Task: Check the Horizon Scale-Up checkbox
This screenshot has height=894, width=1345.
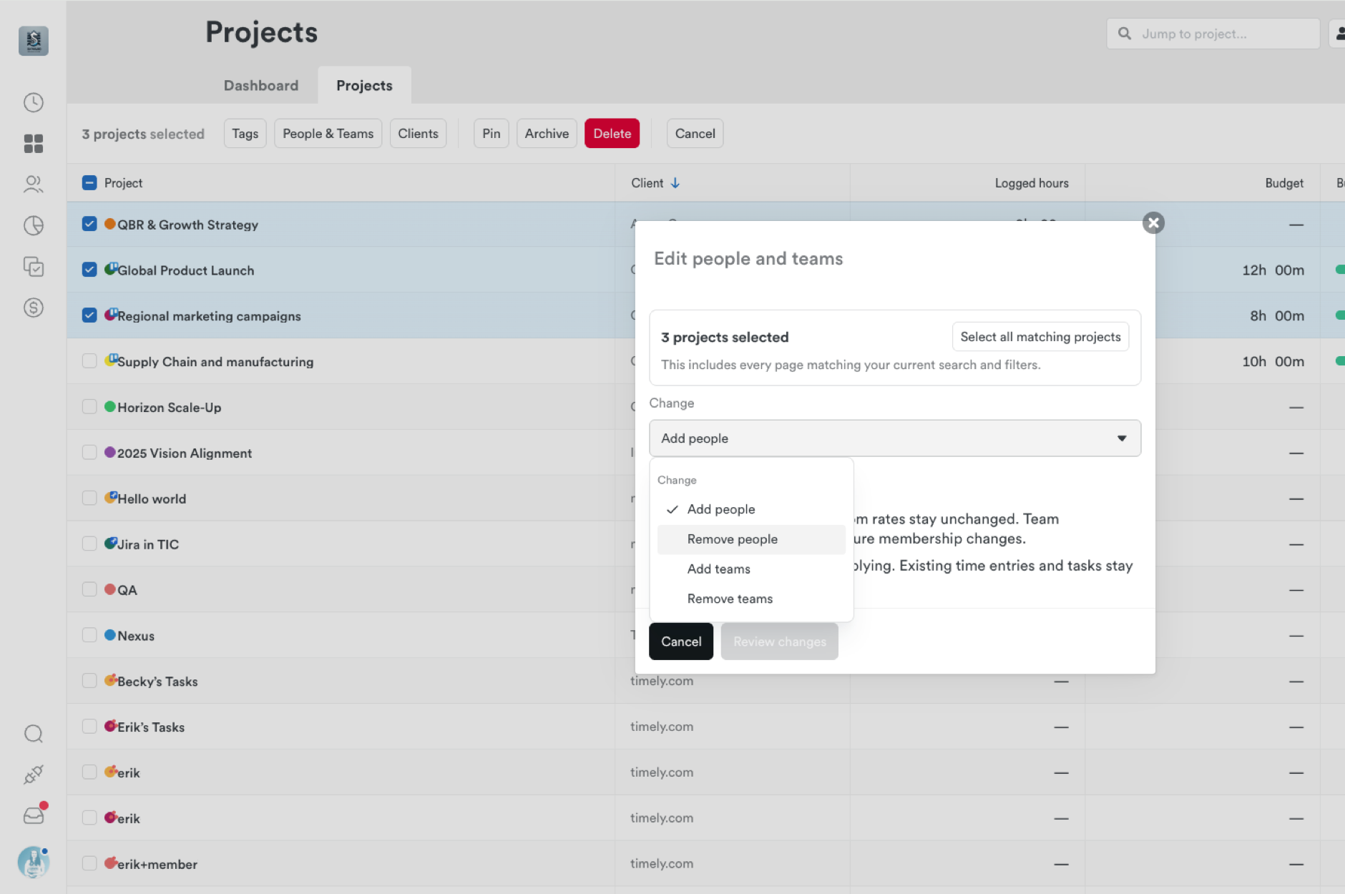Action: (89, 407)
